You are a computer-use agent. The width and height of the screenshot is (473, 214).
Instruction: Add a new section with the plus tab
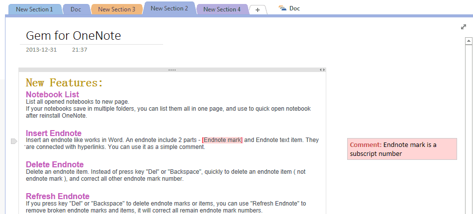258,10
